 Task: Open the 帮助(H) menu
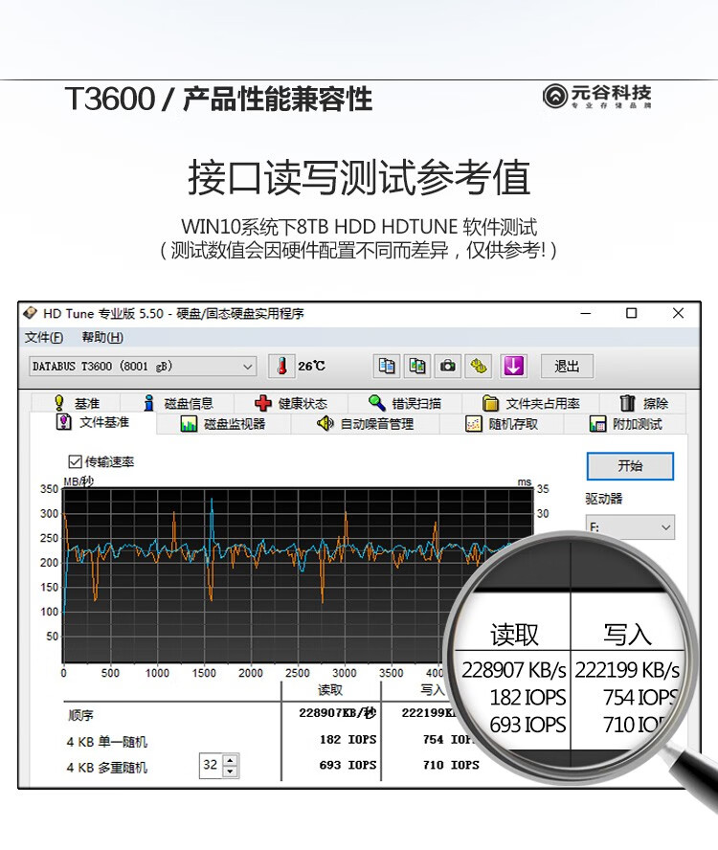102,337
